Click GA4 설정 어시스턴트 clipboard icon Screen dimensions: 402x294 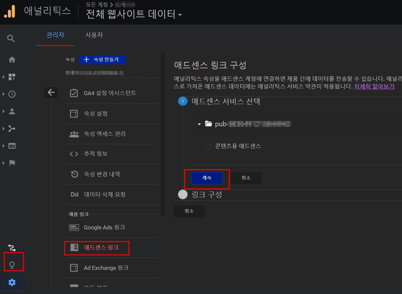pos(74,93)
